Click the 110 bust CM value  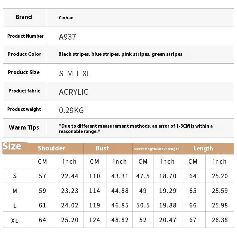click(x=94, y=176)
